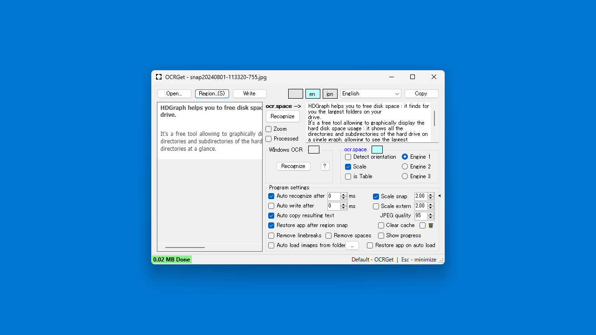The height and width of the screenshot is (335, 596).
Task: Select Engine 1 radio button
Action: (x=405, y=157)
